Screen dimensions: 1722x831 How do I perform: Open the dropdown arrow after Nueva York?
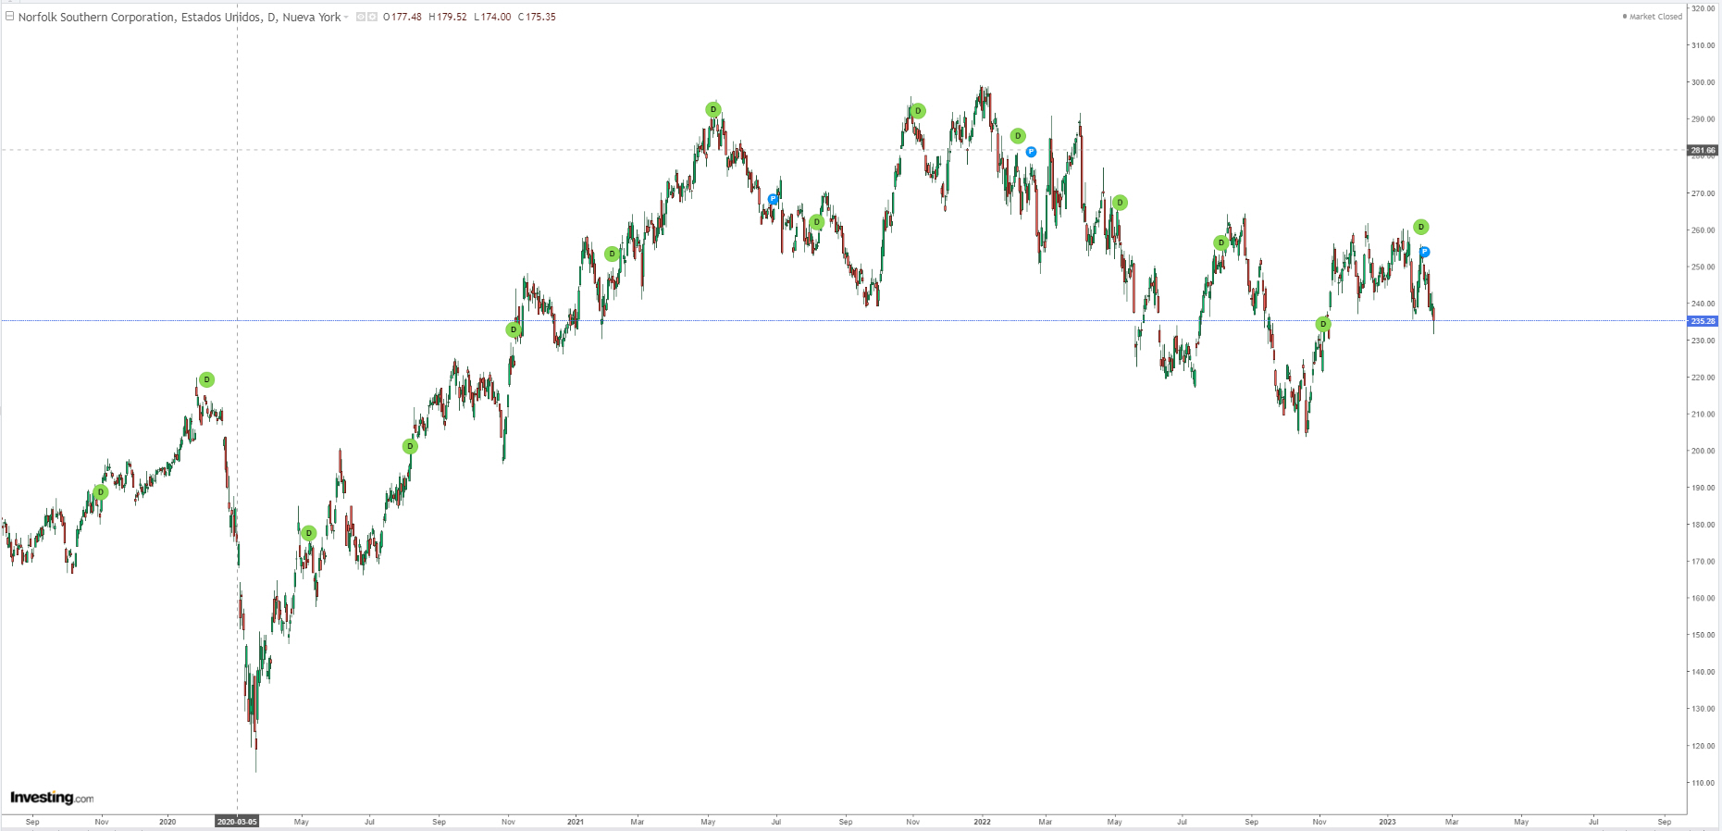click(x=347, y=18)
